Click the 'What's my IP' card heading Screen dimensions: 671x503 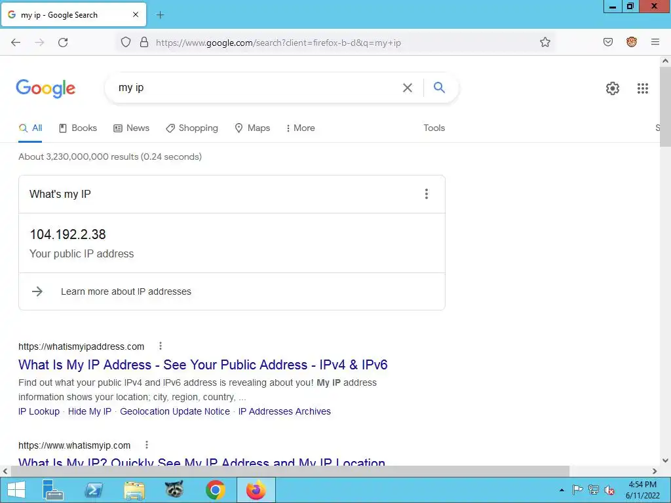pyautogui.click(x=60, y=194)
